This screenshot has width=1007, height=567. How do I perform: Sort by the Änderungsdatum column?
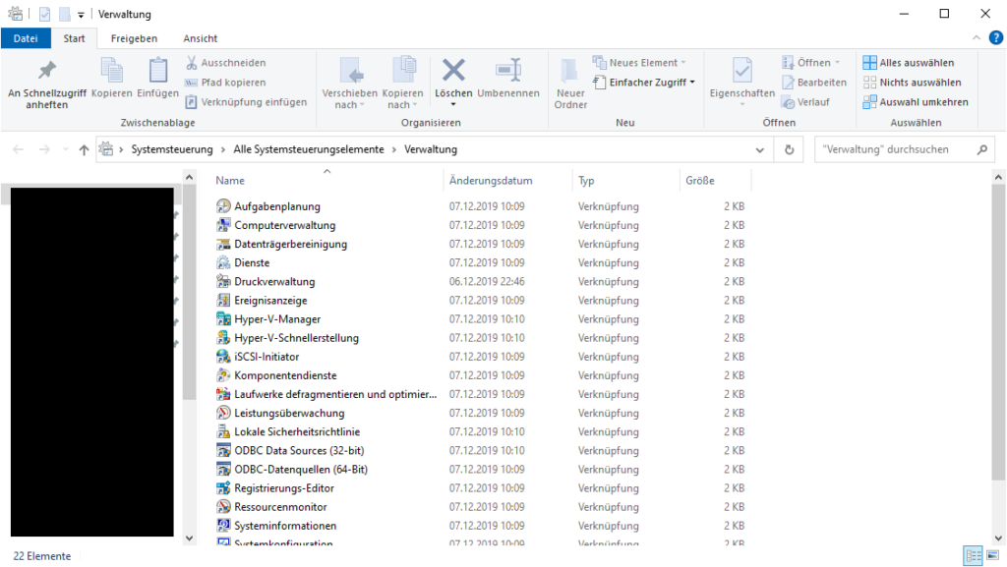pyautogui.click(x=491, y=181)
